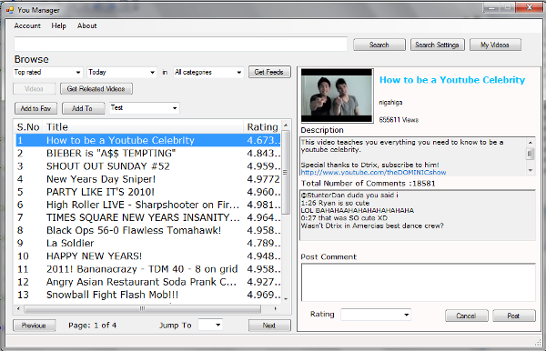Open the Help menu
Viewport: 546px width, 351px height.
click(x=58, y=25)
